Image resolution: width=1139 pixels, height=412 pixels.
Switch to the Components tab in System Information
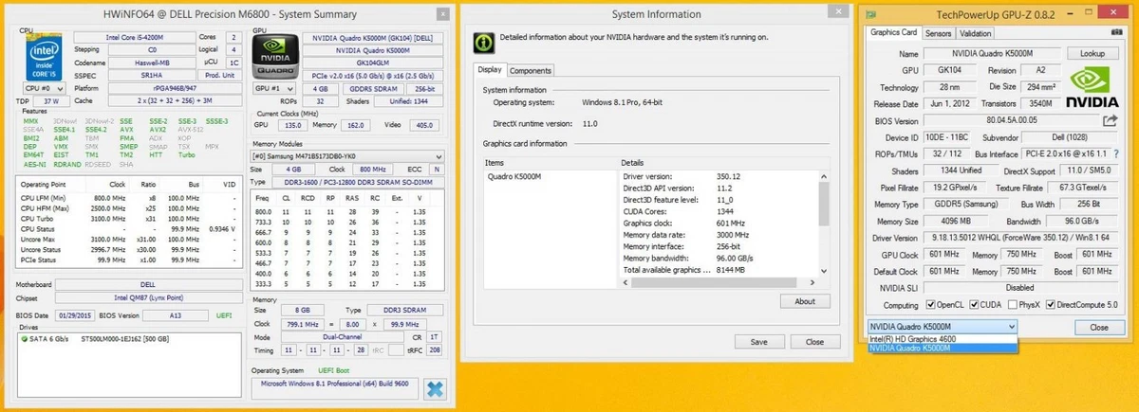coord(531,70)
